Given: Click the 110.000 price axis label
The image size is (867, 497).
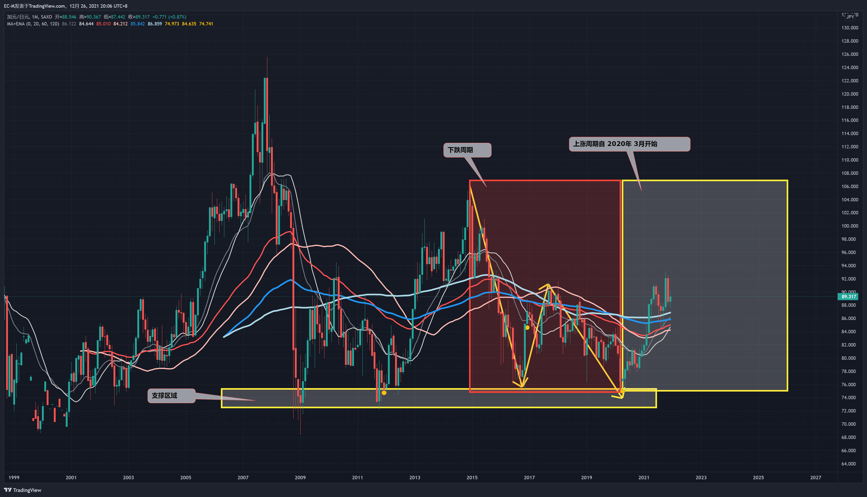Looking at the screenshot, I should pyautogui.click(x=850, y=160).
